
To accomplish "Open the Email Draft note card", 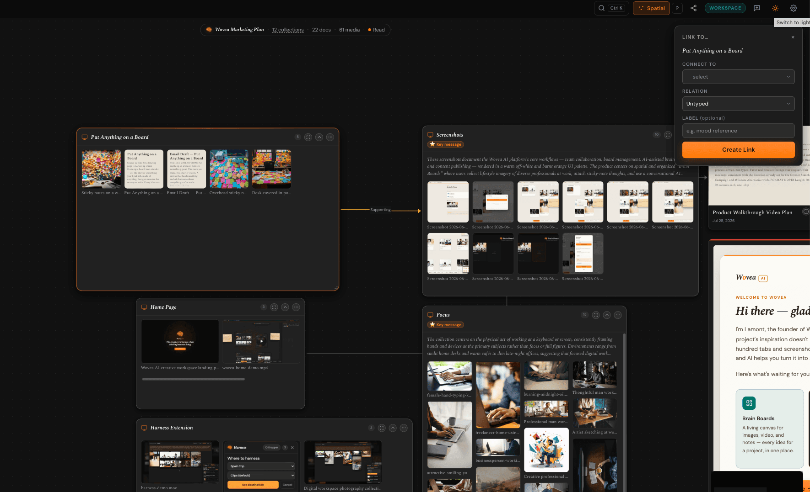I will pyautogui.click(x=186, y=169).
